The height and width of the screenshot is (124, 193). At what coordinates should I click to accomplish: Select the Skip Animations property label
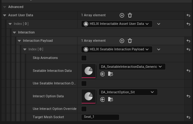(45, 58)
